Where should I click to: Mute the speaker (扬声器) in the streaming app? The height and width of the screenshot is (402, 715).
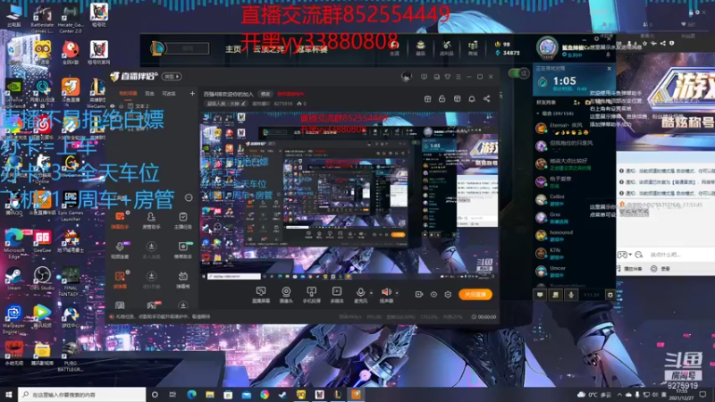(x=386, y=295)
